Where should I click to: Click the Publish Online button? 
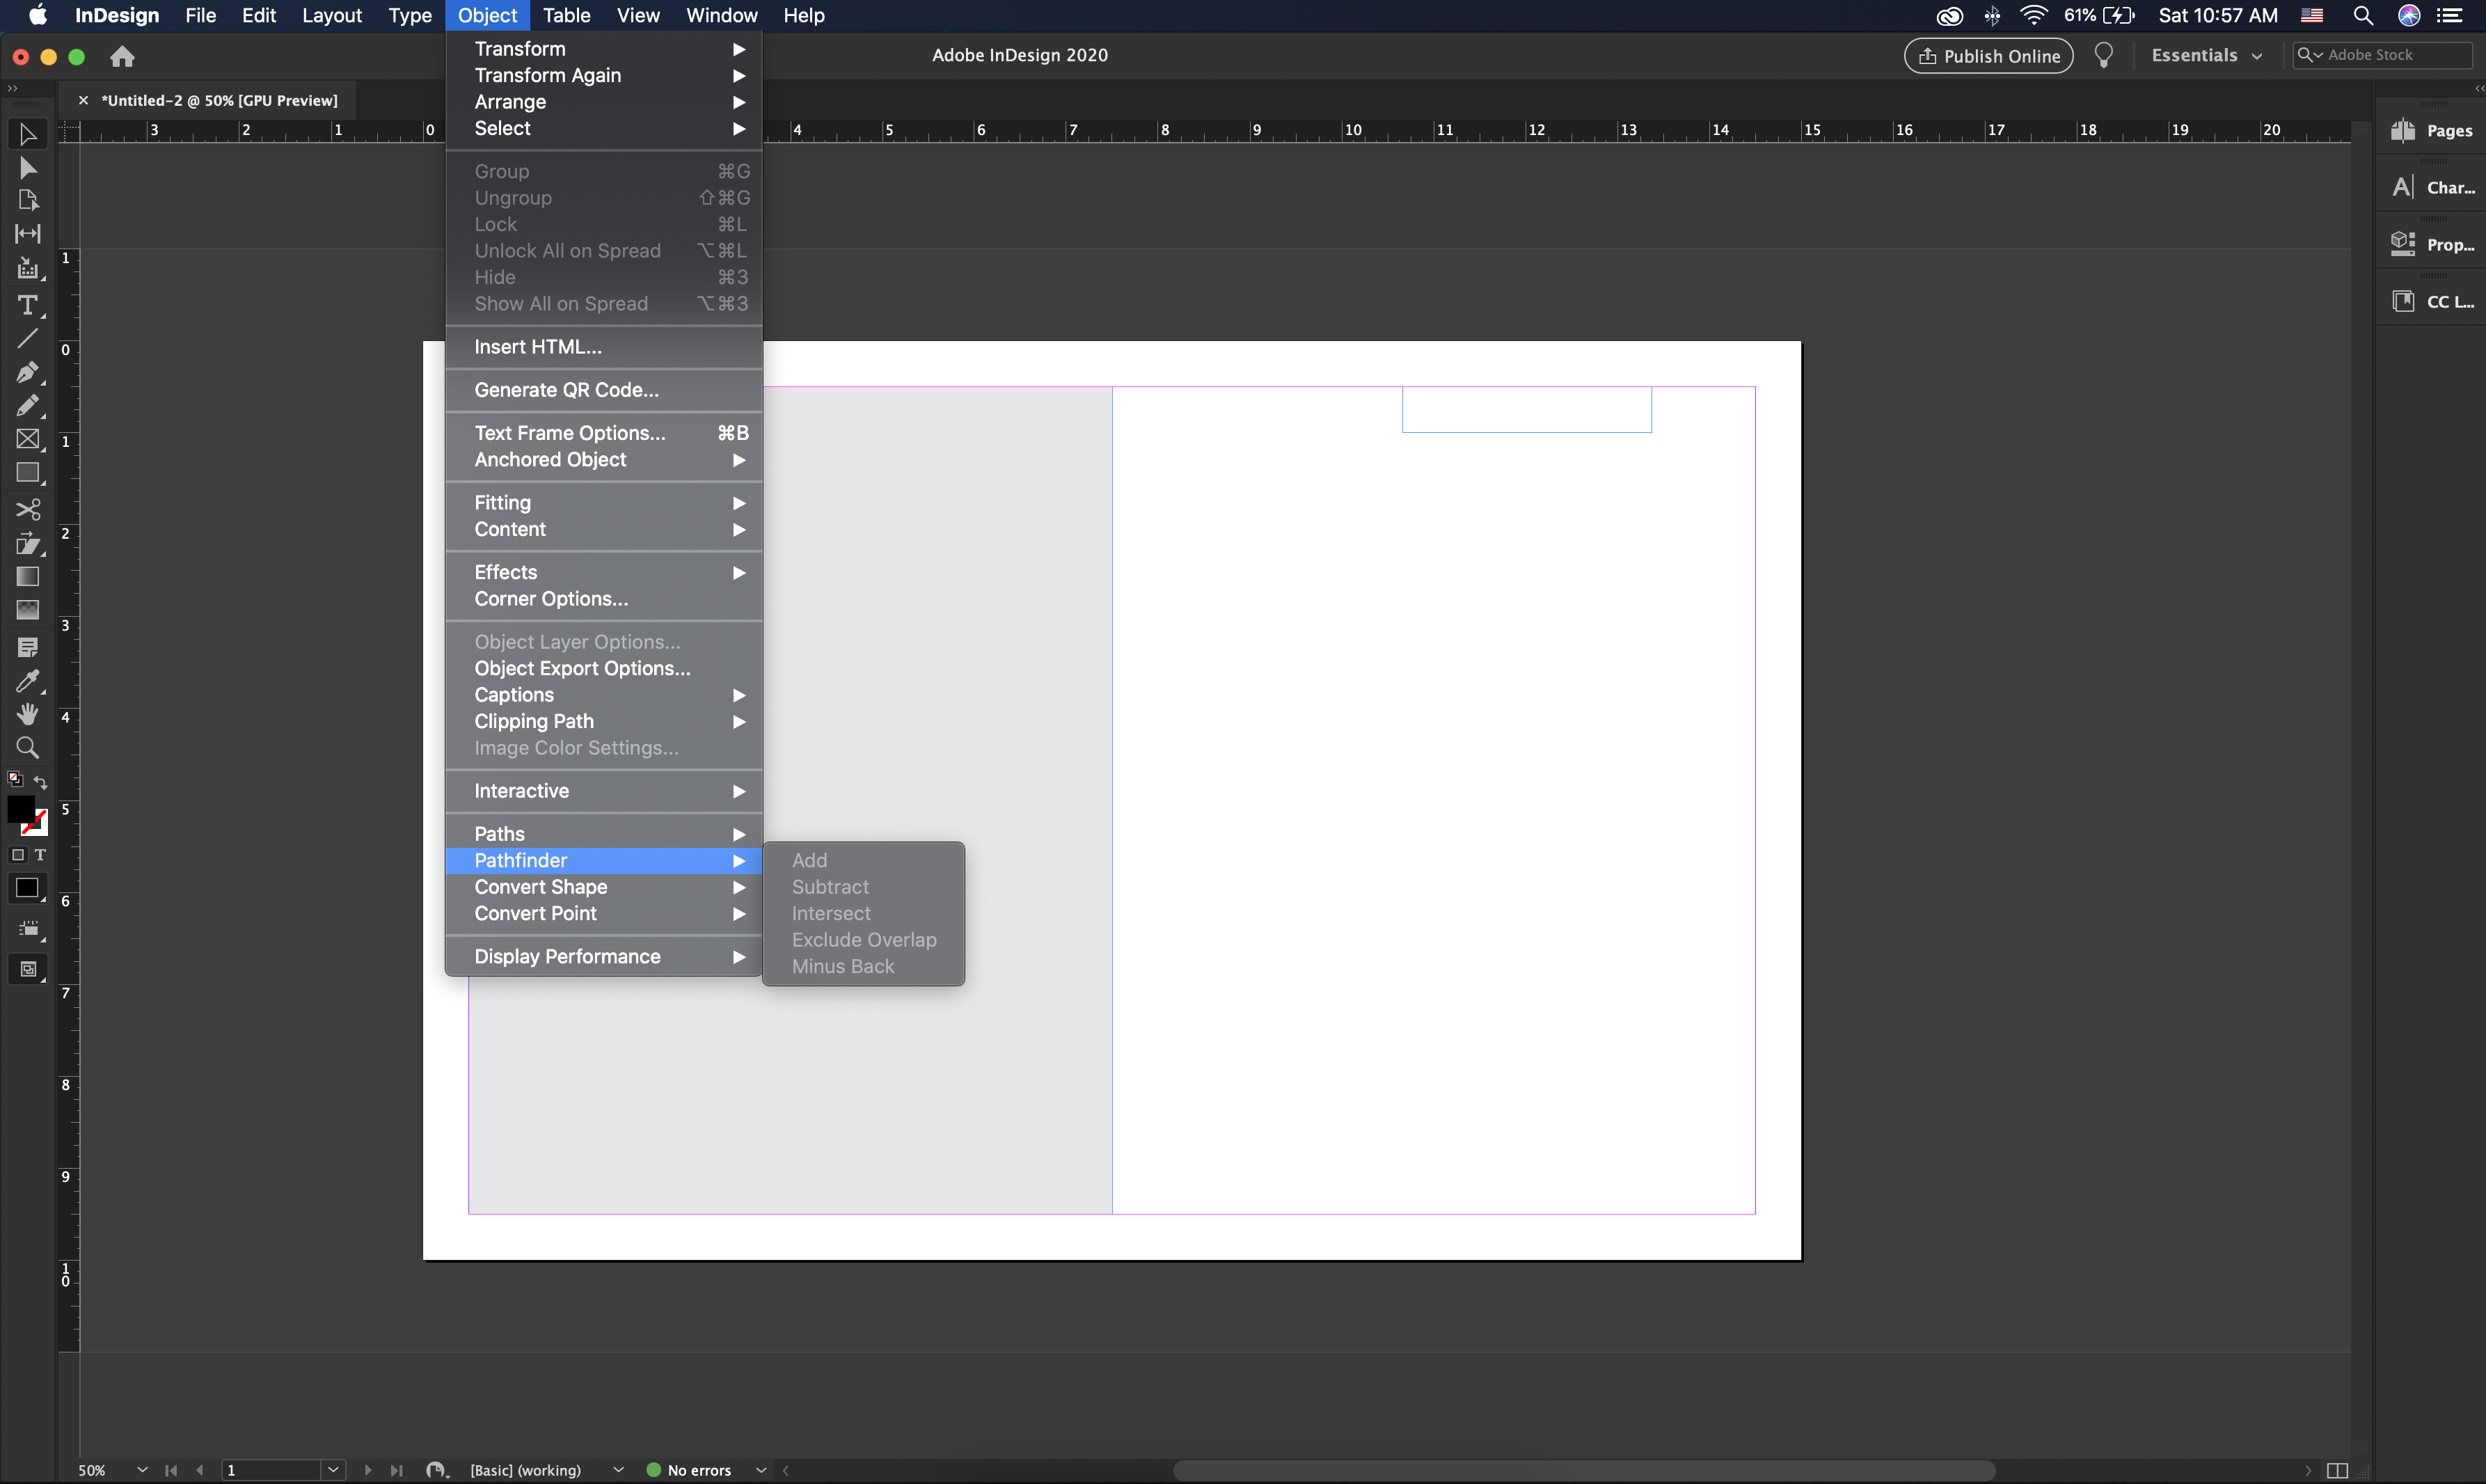pyautogui.click(x=1988, y=55)
